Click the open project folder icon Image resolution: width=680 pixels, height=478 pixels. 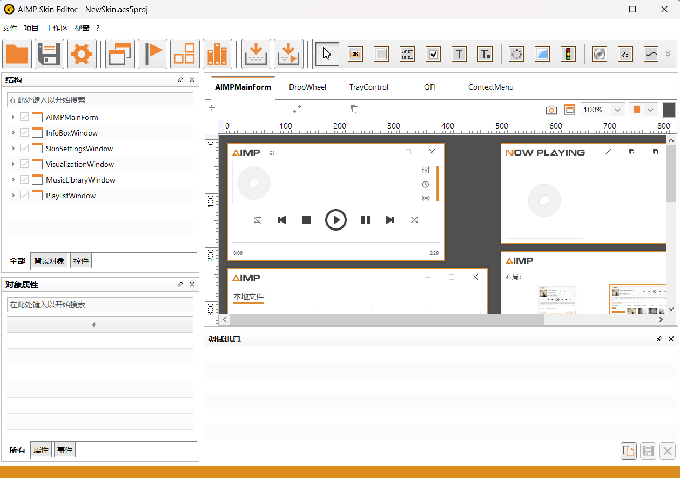click(x=17, y=54)
